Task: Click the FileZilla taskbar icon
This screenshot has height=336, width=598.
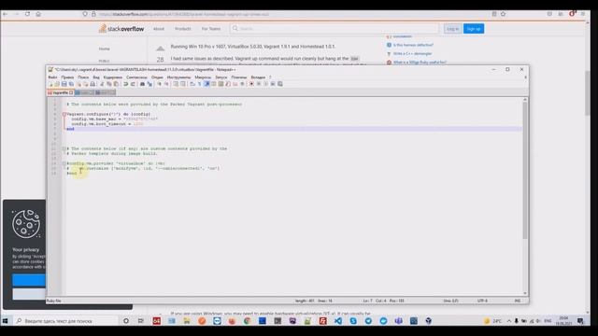Action: coord(322,321)
